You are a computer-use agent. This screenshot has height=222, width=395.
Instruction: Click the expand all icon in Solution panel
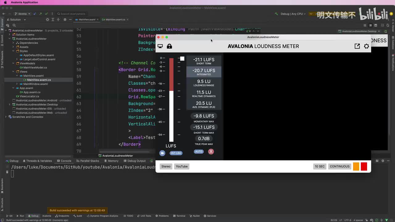click(53, 20)
